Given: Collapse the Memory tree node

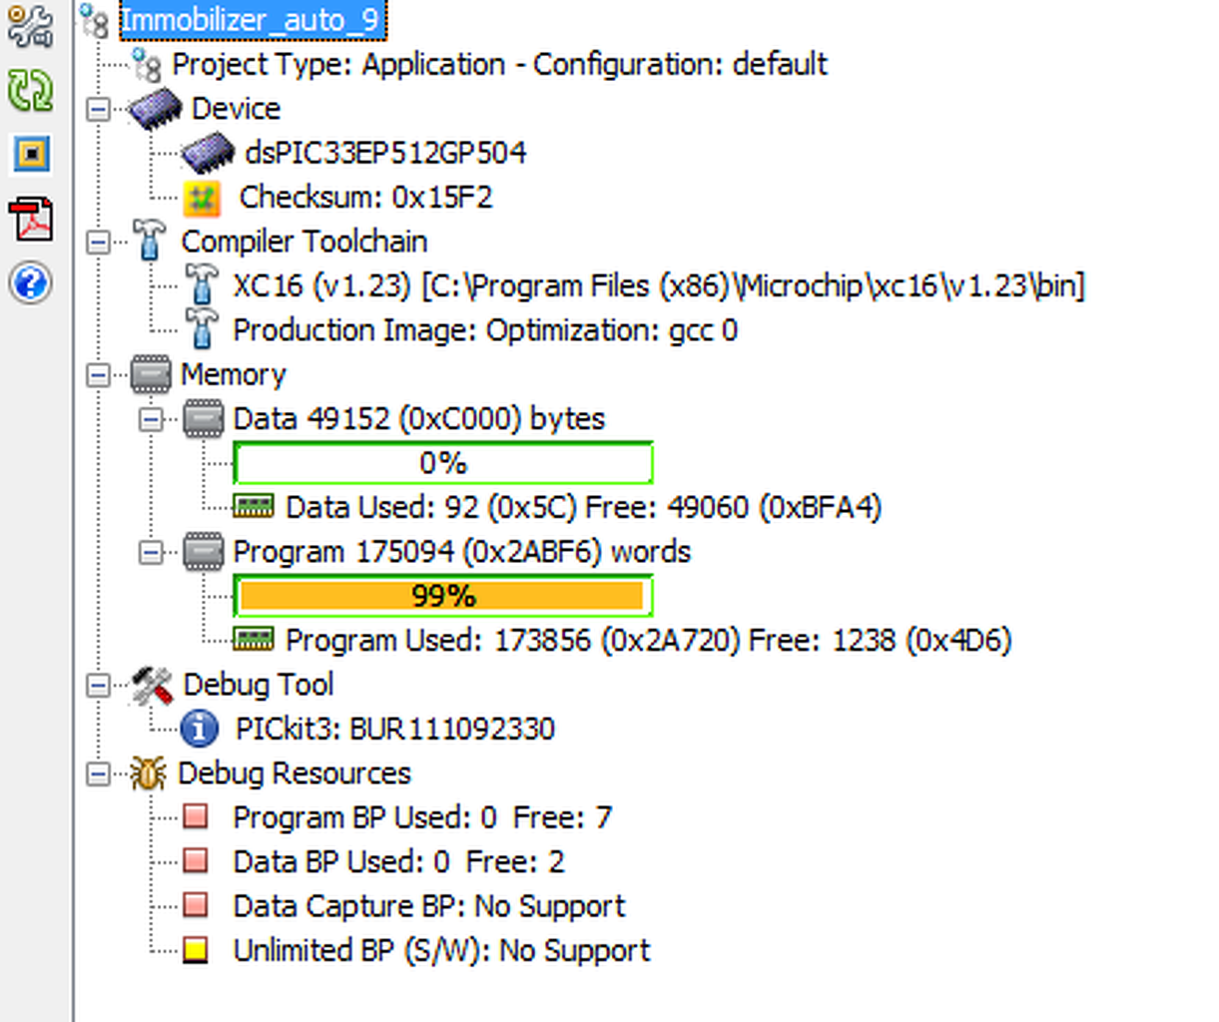Looking at the screenshot, I should click(x=98, y=375).
